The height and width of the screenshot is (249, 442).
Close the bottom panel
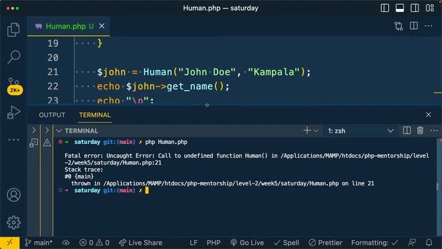pyautogui.click(x=428, y=115)
